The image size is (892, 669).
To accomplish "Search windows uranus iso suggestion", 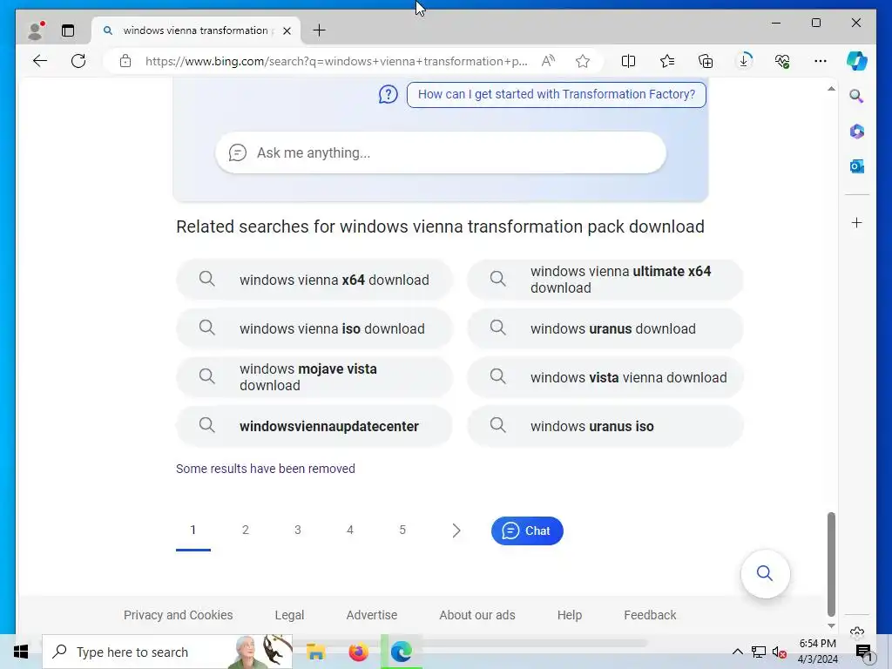I will point(605,426).
